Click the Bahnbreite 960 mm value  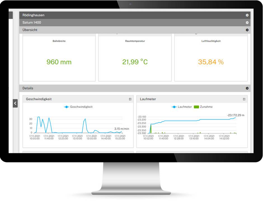pyautogui.click(x=59, y=62)
